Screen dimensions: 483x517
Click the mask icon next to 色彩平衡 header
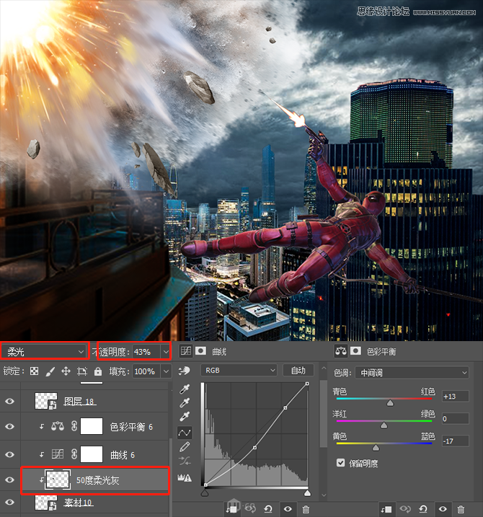pyautogui.click(x=355, y=351)
